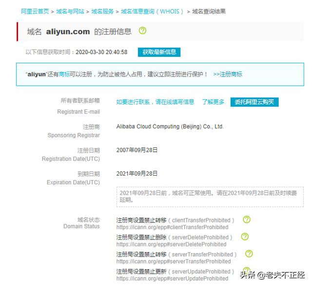
Task: Click help icon for serverDeleteProhibited status
Action: pyautogui.click(x=245, y=236)
